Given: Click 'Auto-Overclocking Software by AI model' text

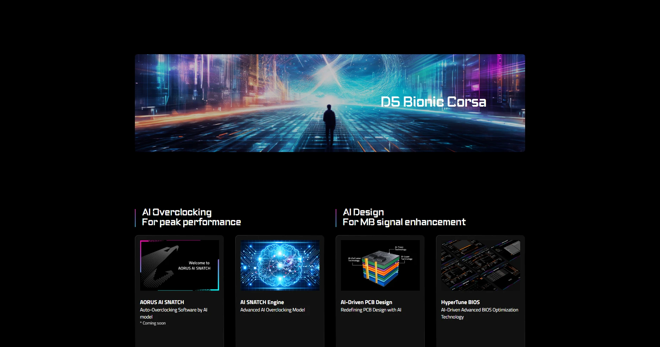Looking at the screenshot, I should coord(174,313).
